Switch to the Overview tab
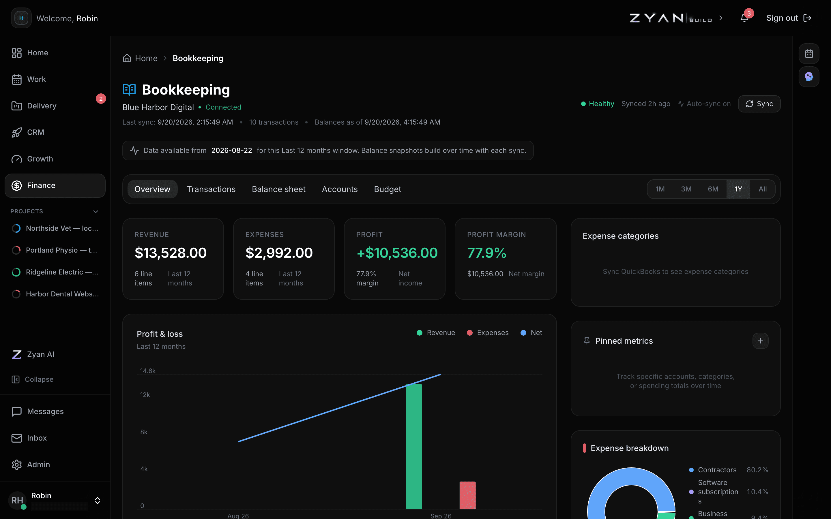This screenshot has width=831, height=519. tap(152, 189)
